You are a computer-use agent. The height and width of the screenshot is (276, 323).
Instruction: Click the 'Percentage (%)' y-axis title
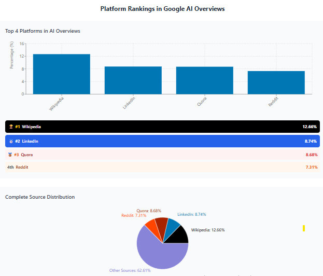click(12, 55)
